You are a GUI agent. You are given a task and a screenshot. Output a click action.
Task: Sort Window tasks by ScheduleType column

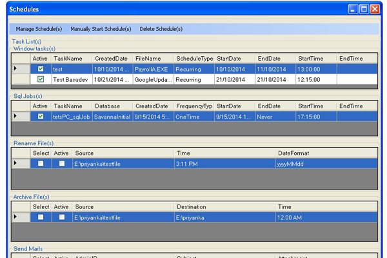(x=194, y=59)
